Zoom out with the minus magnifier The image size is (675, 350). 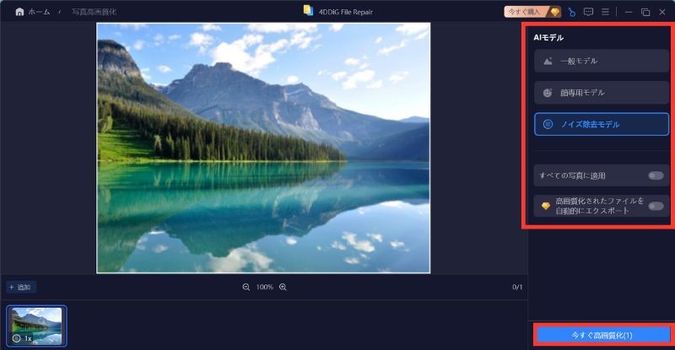[x=246, y=287]
